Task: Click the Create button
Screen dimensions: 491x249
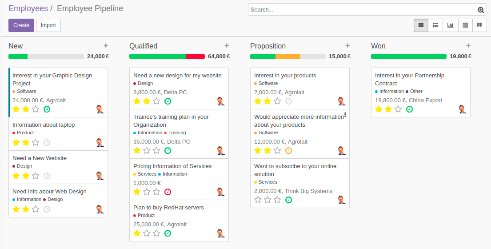Action: tap(21, 25)
